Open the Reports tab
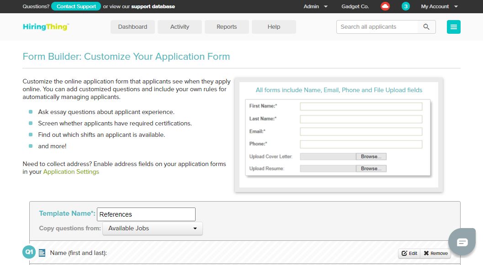 [227, 27]
